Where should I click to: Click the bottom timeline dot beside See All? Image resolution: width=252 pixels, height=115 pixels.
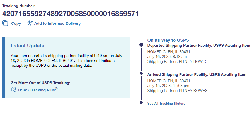pos(141,103)
